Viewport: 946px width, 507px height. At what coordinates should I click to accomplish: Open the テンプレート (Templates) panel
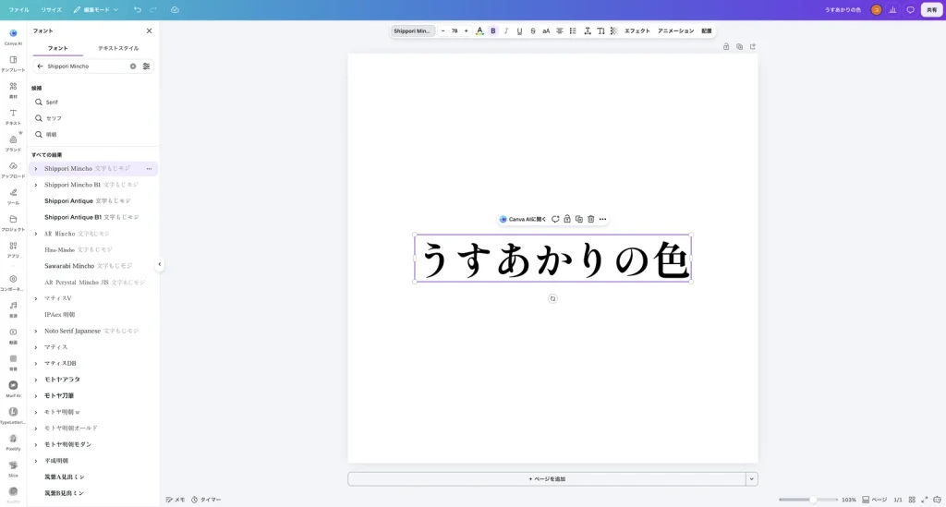coord(13,64)
